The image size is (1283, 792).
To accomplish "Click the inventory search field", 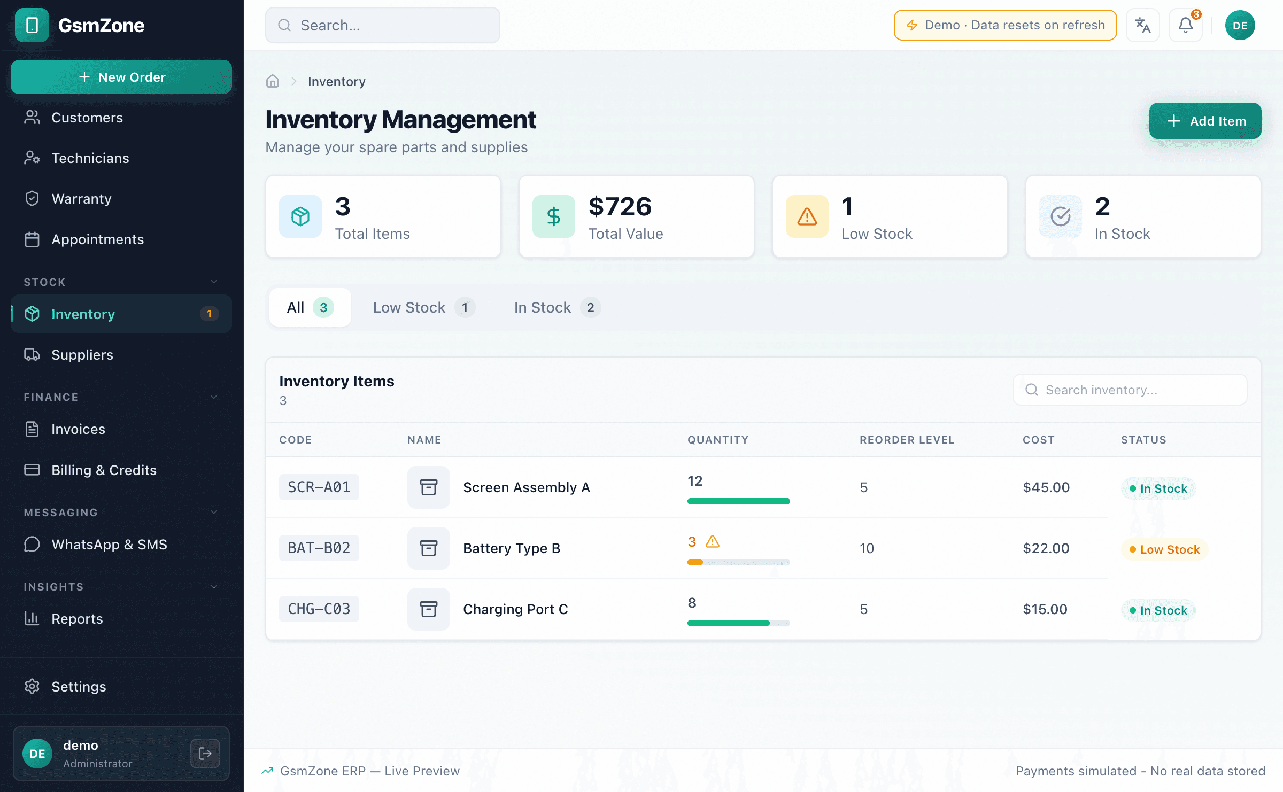I will 1129,390.
